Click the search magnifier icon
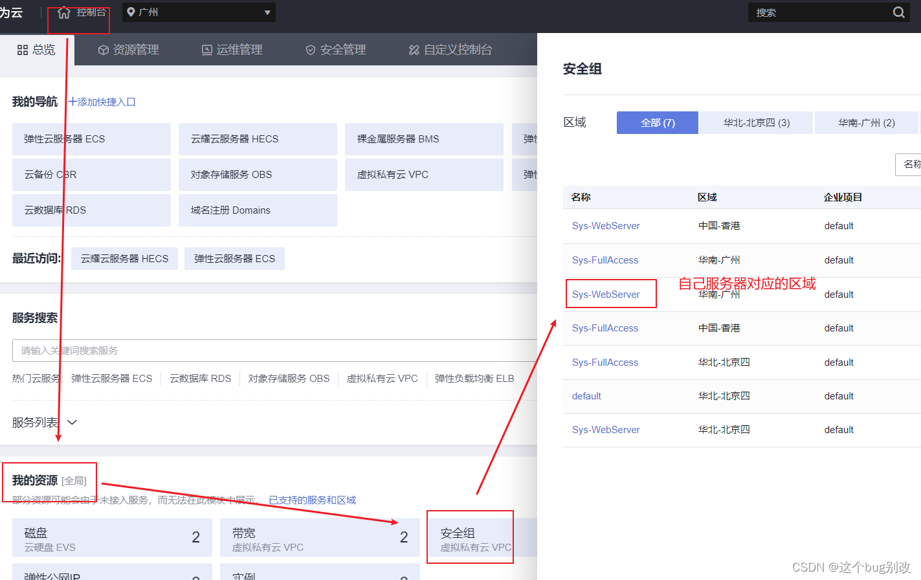Viewport: 921px width, 580px height. pyautogui.click(x=899, y=12)
